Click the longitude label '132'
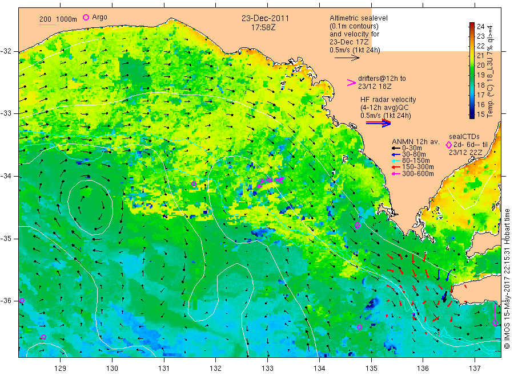Viewport: 514px width, 376px height. (x=216, y=369)
